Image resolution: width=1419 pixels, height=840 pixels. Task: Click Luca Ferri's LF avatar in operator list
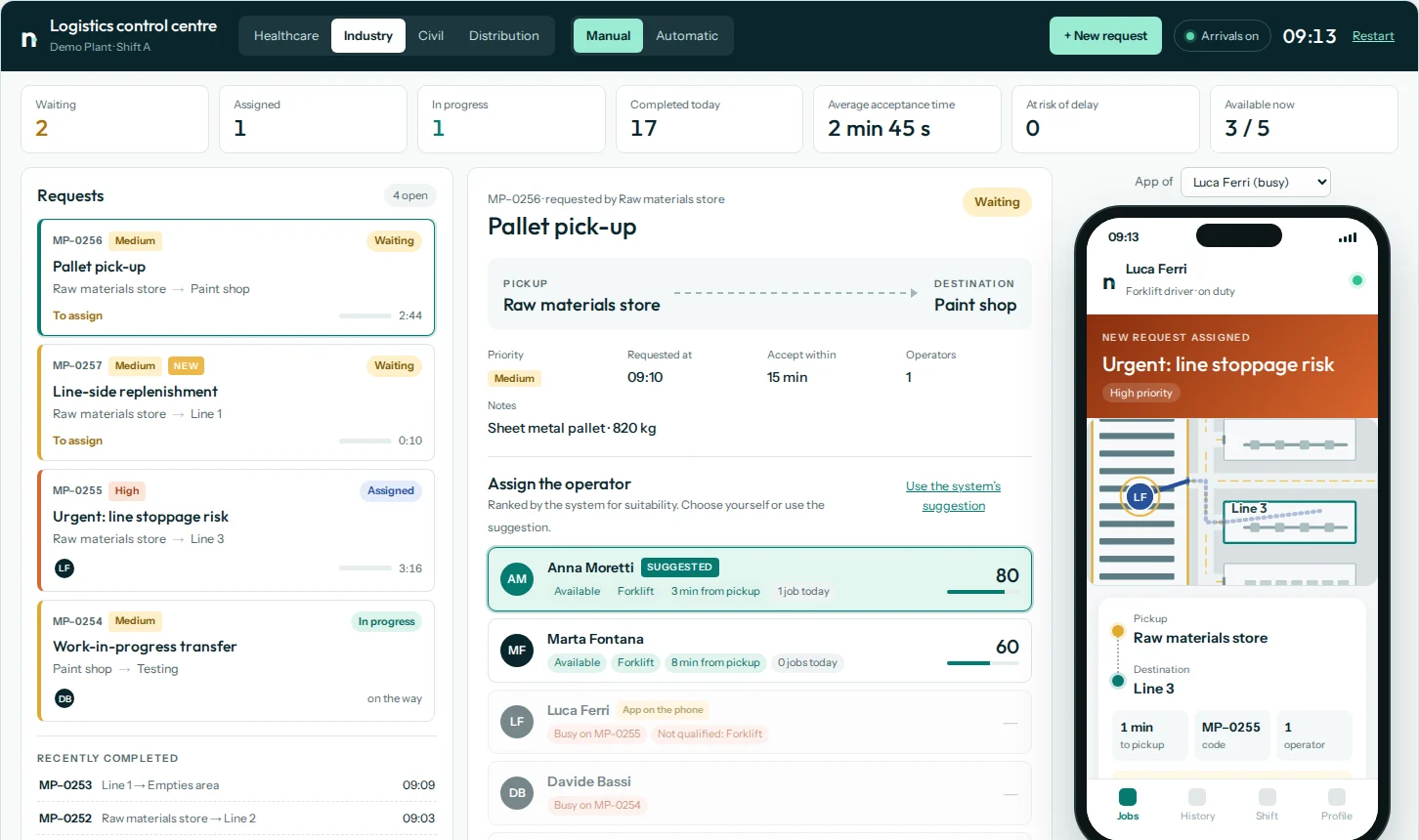pyautogui.click(x=517, y=722)
